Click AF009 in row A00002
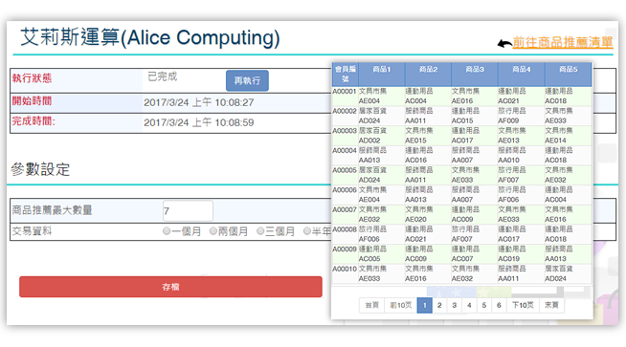Viewport: 626px width, 347px height. (508, 120)
